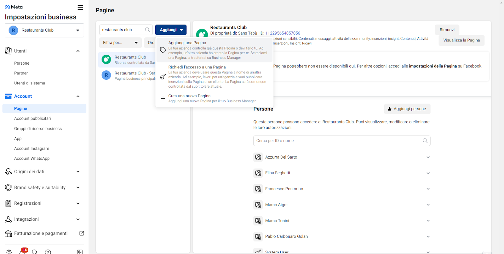Open Pagine in sidebar
The height and width of the screenshot is (254, 504).
pyautogui.click(x=44, y=109)
